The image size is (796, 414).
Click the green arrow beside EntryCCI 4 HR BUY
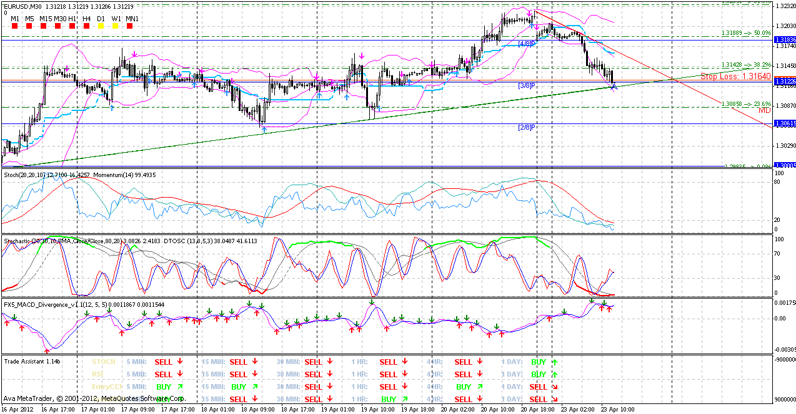[480, 387]
